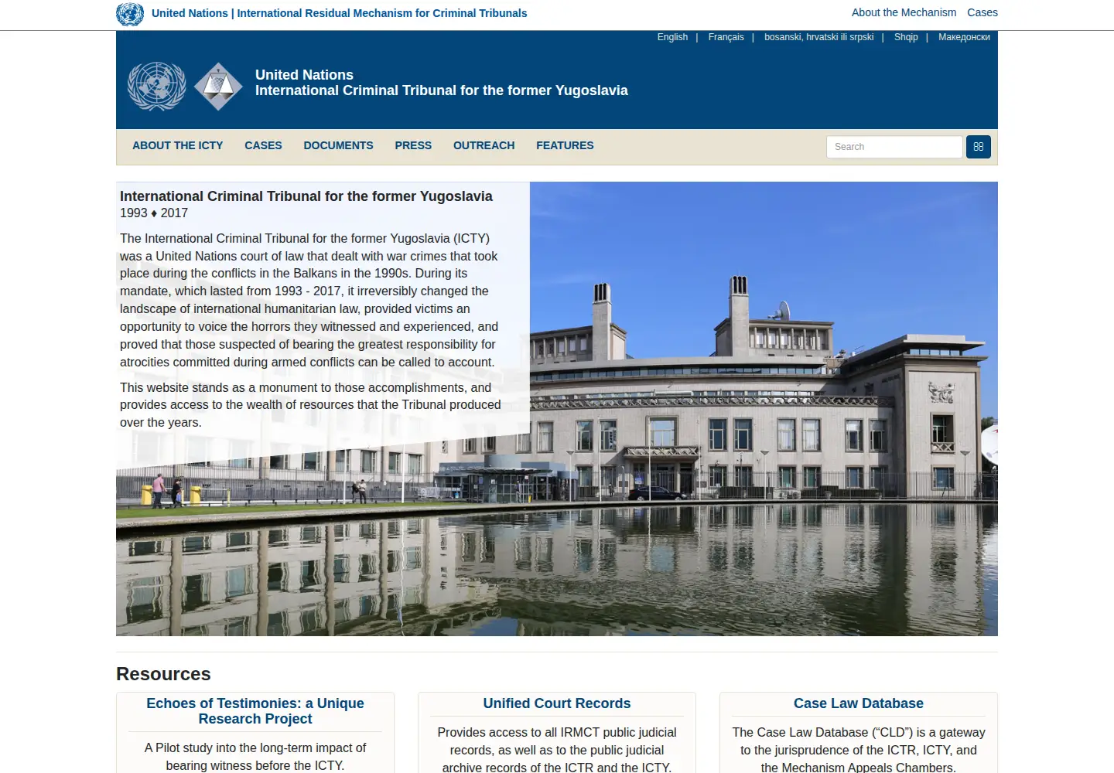
Task: Click the 'Provides access to all IRMCT public judicial records' description
Action: (x=557, y=750)
